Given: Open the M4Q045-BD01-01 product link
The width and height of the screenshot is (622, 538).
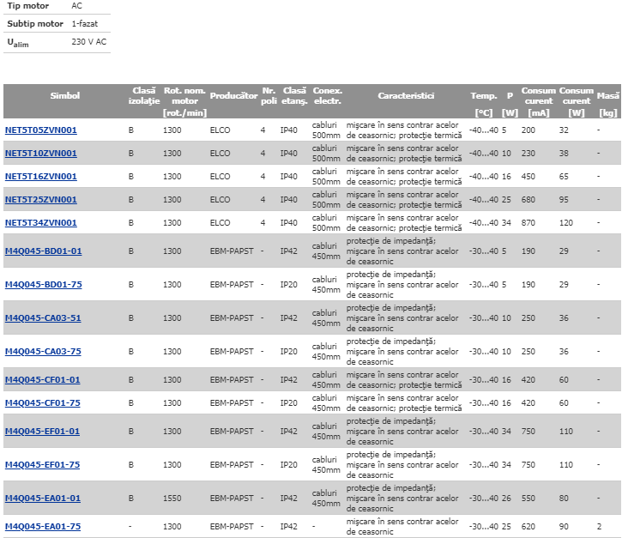Looking at the screenshot, I should (43, 251).
